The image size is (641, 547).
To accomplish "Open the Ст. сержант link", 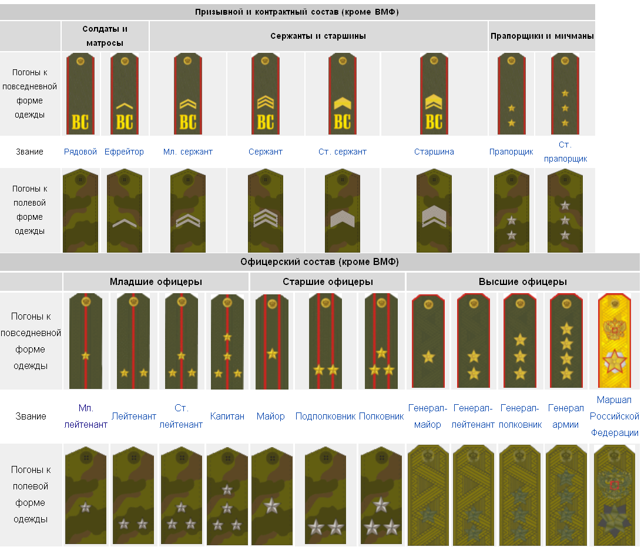I will coord(342,152).
